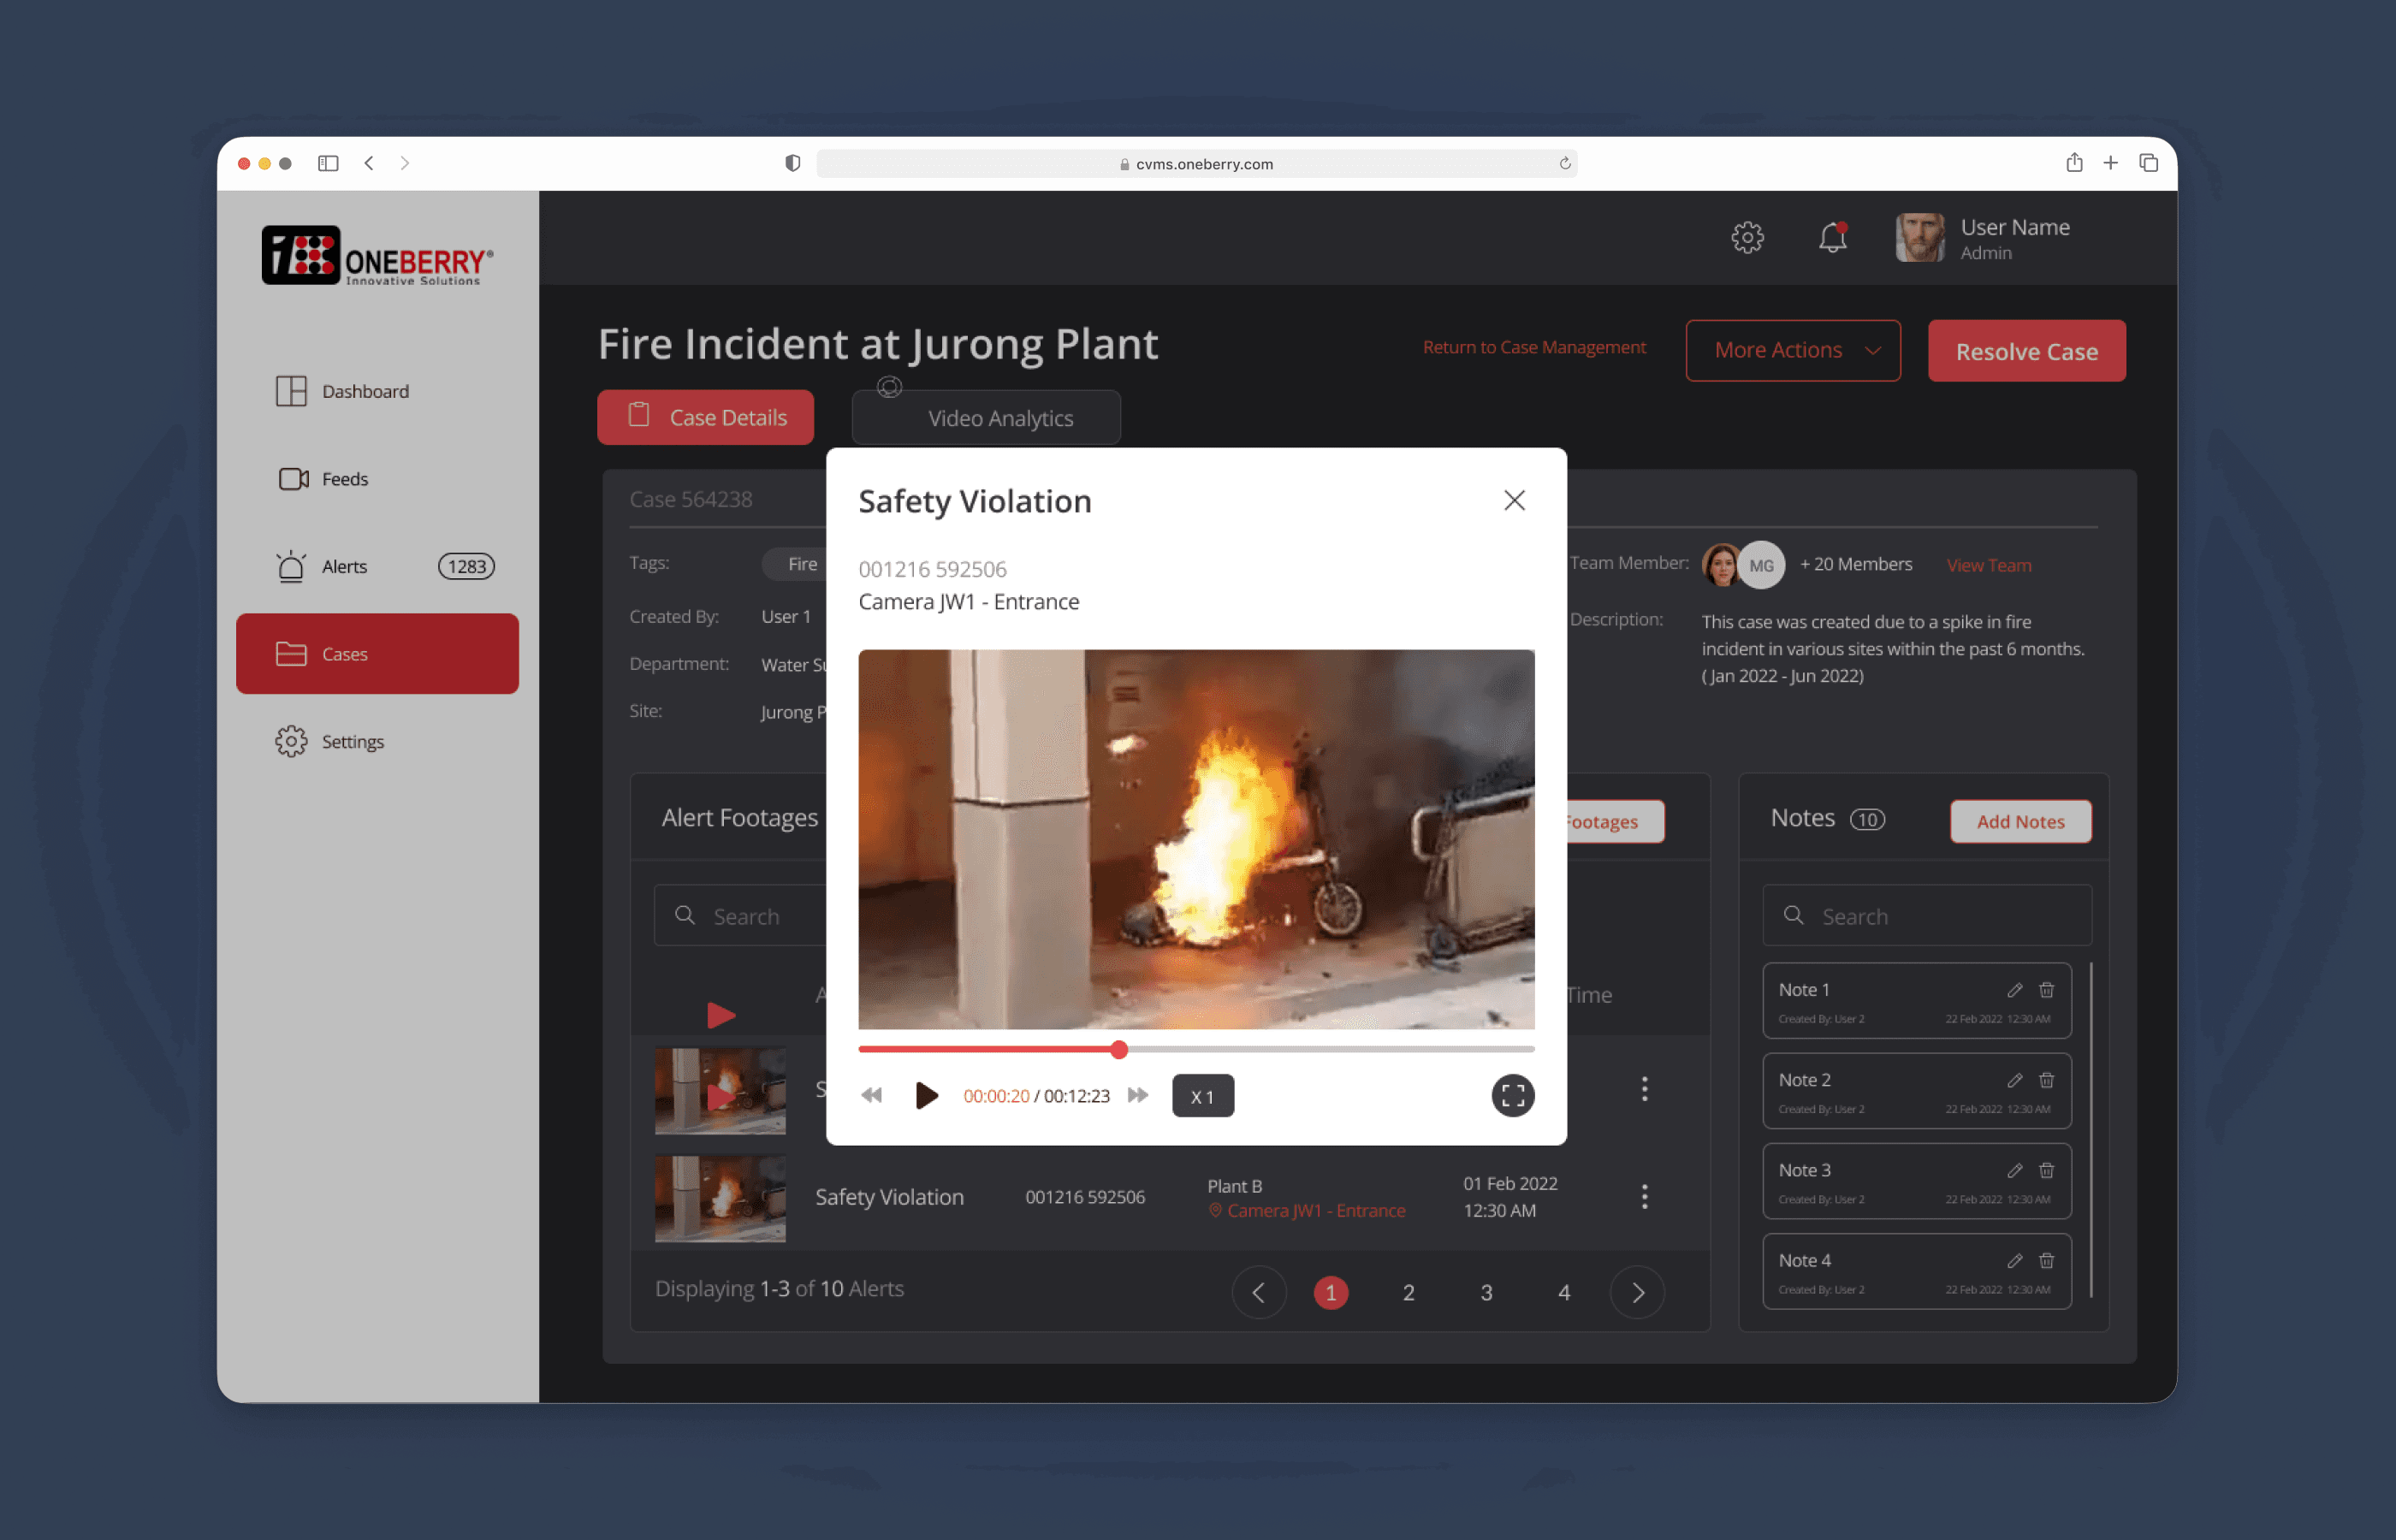Open the top bar settings gear
This screenshot has height=1540, width=2396.
pyautogui.click(x=1747, y=238)
